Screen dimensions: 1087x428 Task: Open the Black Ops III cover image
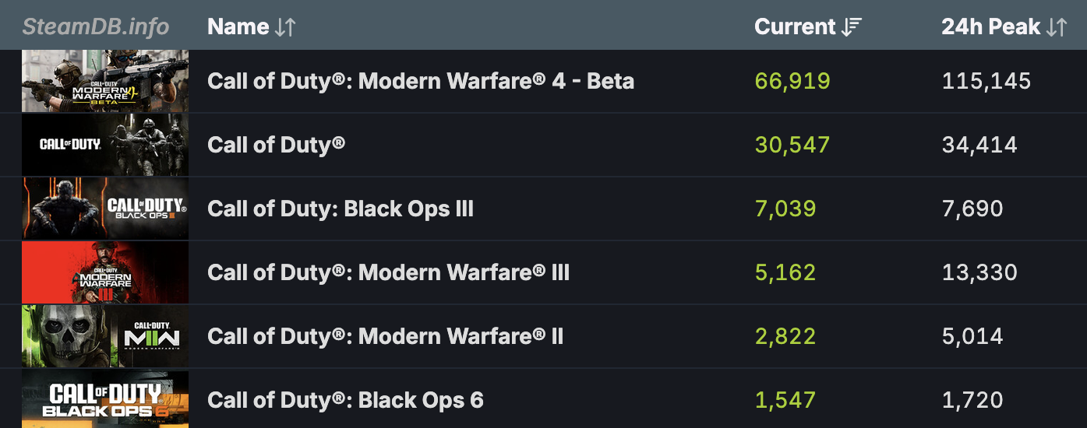pos(105,209)
